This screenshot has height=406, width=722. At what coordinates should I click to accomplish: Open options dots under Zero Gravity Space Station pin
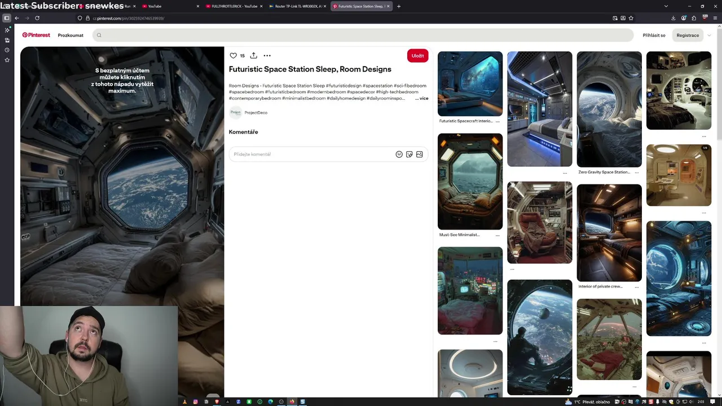[637, 173]
